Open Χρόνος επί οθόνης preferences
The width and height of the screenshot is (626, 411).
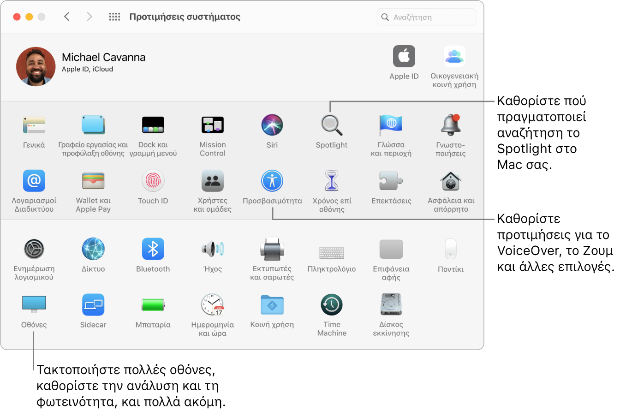pos(332,181)
